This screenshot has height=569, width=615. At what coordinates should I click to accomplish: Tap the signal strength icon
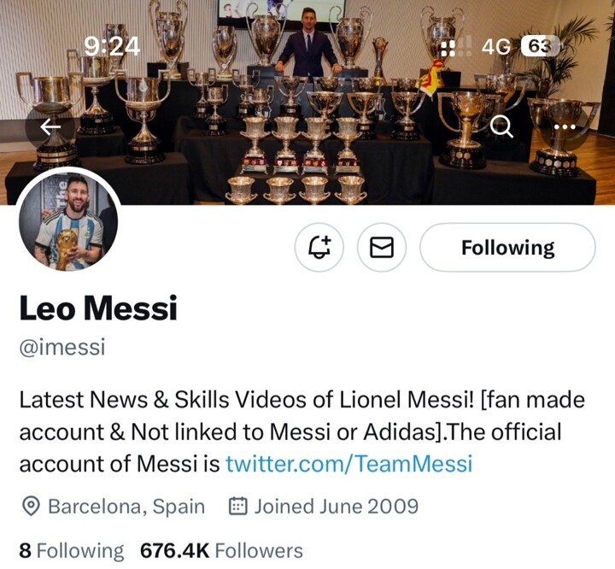448,46
